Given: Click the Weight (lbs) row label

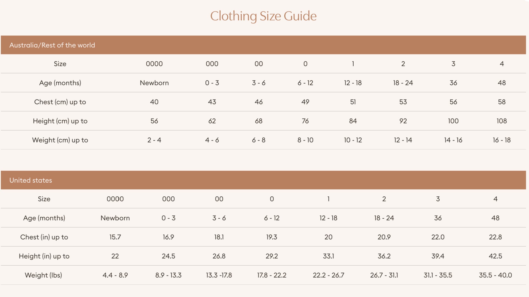Looking at the screenshot, I should pyautogui.click(x=43, y=275).
